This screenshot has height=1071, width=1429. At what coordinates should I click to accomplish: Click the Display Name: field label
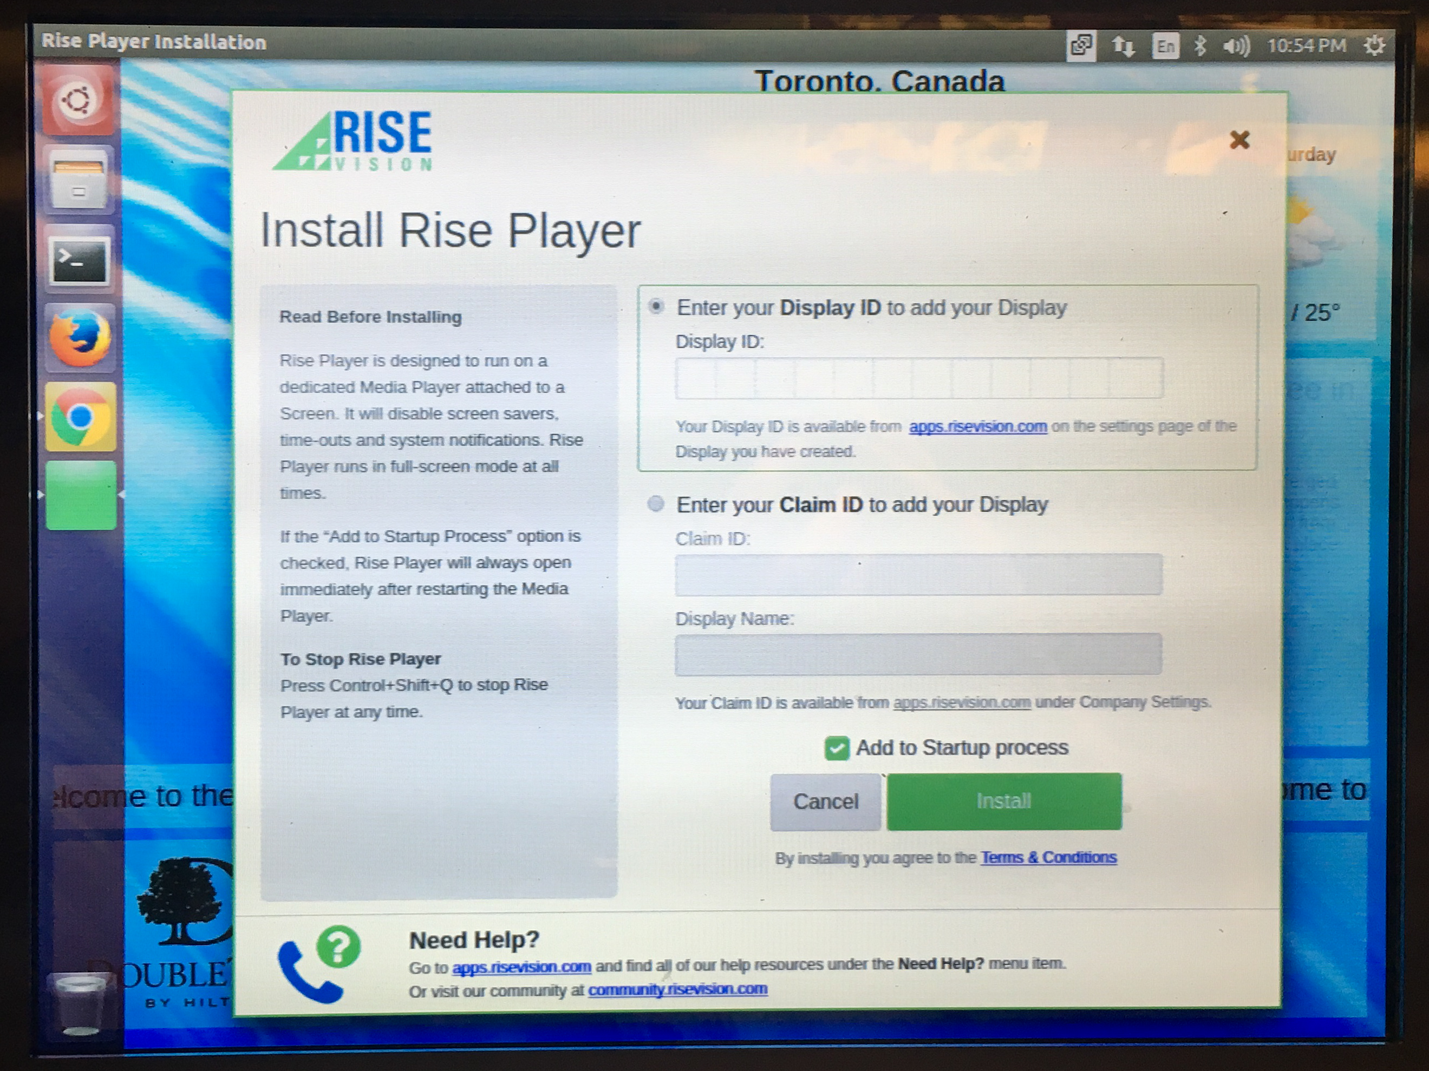pos(734,619)
